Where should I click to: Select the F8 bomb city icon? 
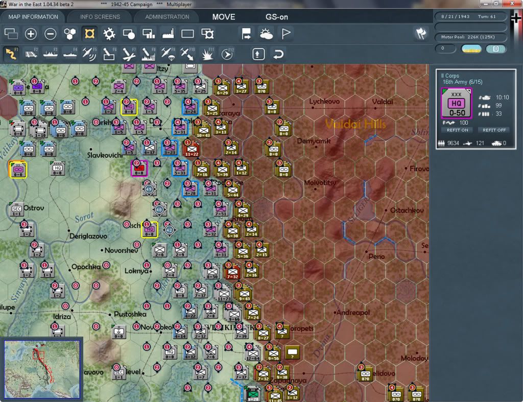pos(149,54)
